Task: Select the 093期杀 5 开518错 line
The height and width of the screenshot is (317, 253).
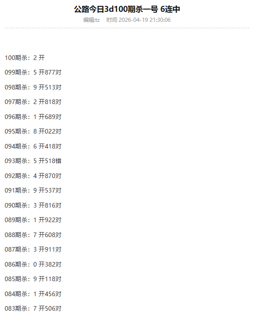Action: click(33, 161)
